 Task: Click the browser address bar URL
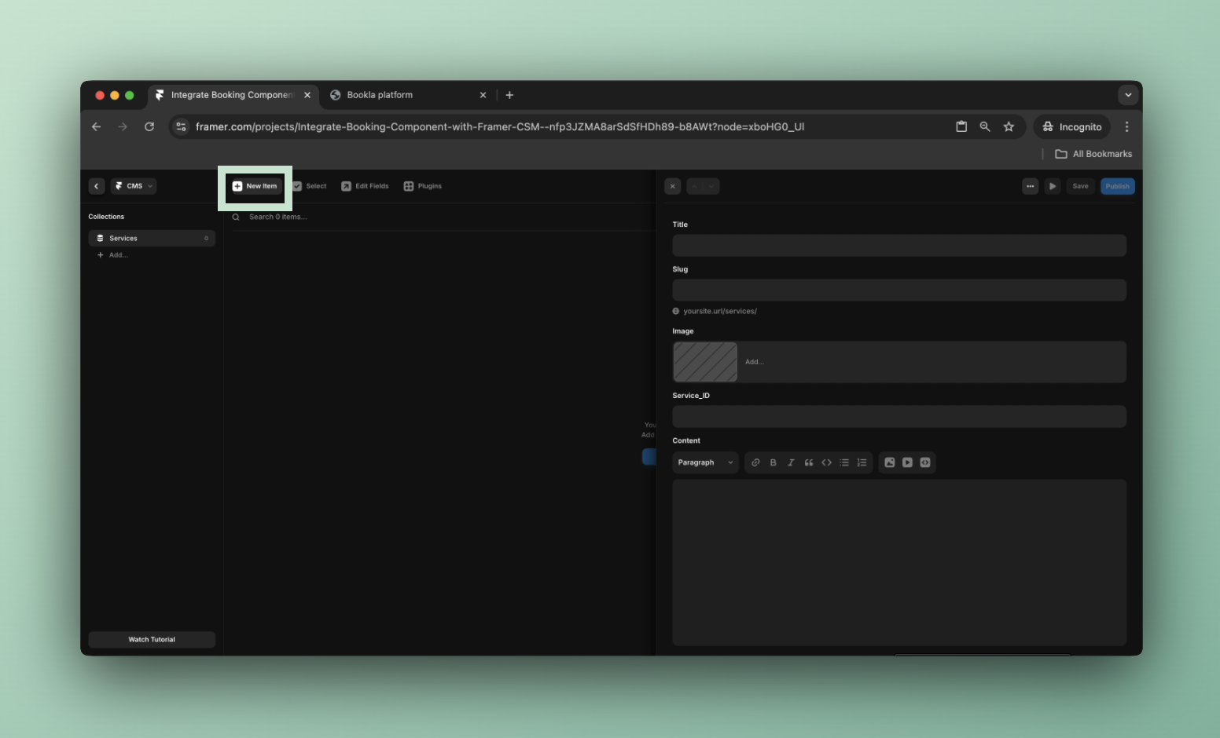coord(500,126)
